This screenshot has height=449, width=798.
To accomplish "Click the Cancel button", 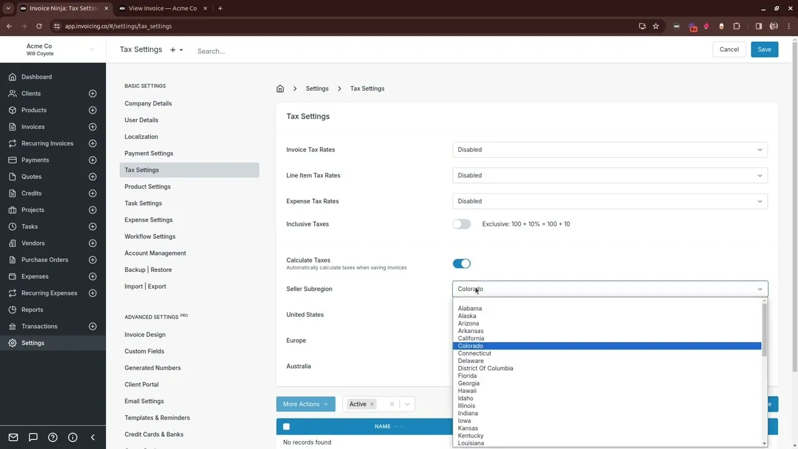I will (x=729, y=50).
